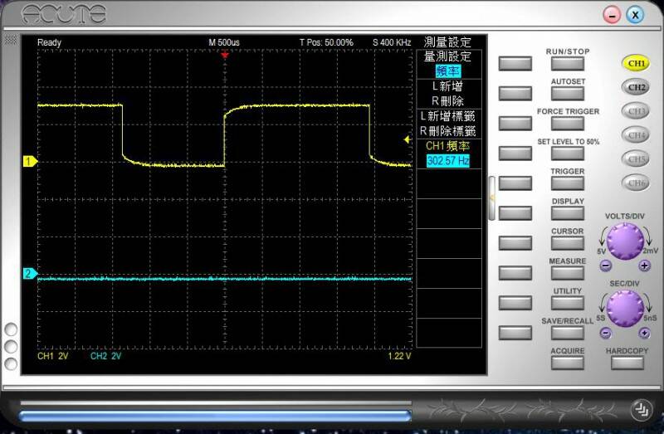Enable channel CH3

[636, 111]
